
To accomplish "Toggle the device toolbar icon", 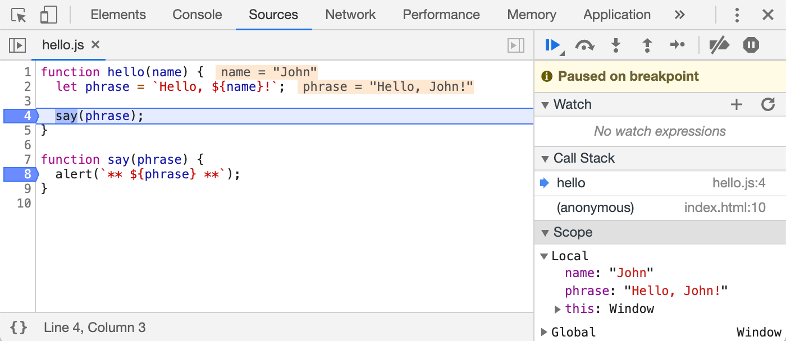I will (x=48, y=15).
